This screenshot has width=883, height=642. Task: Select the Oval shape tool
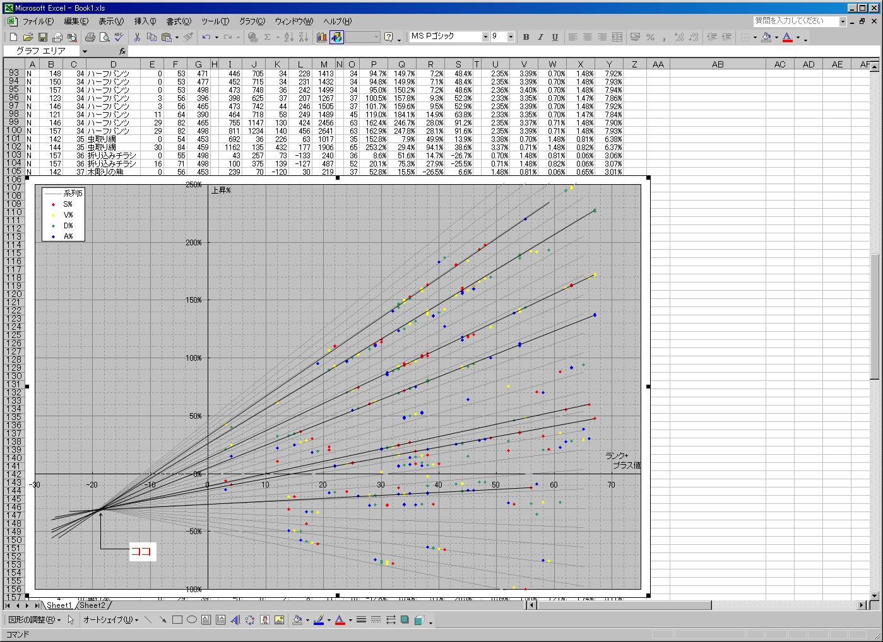(x=192, y=620)
